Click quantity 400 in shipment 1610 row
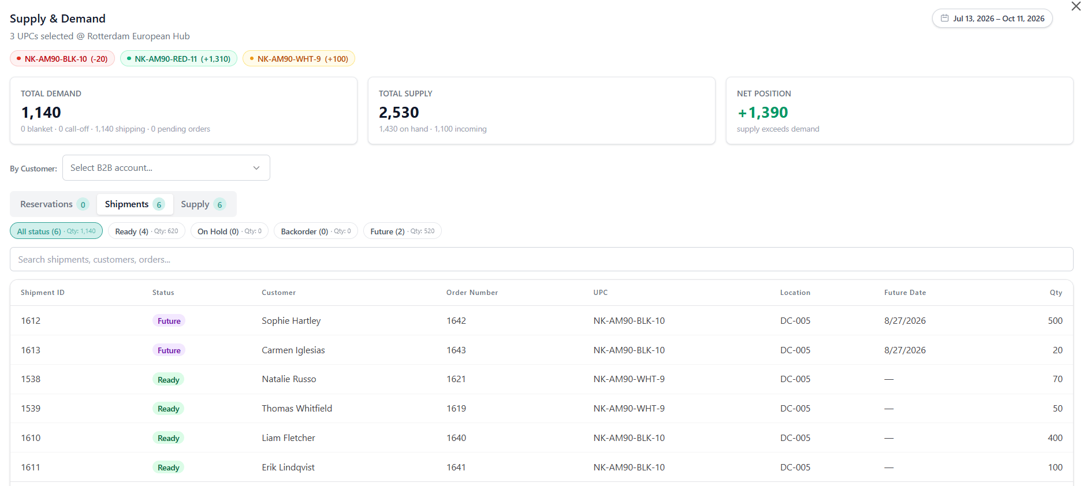This screenshot has width=1084, height=486. [x=1055, y=438]
